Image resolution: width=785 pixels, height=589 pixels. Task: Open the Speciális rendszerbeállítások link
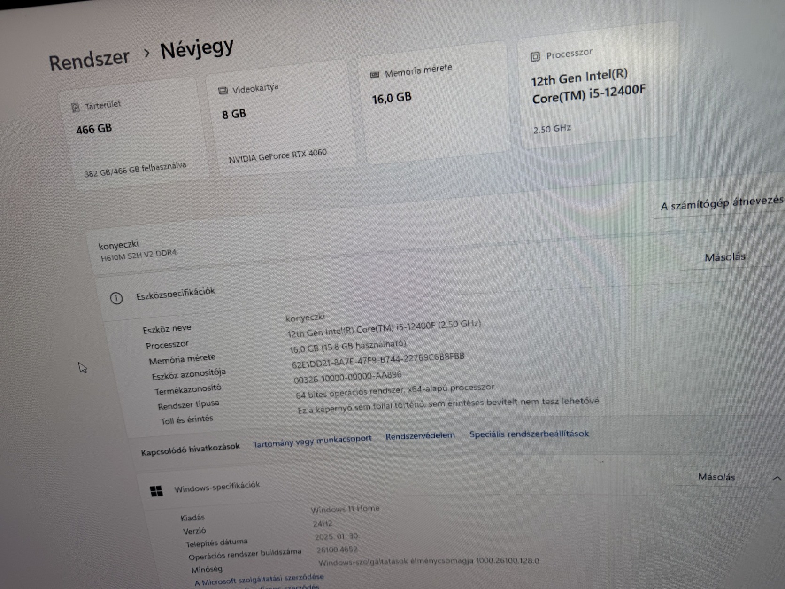click(x=529, y=434)
